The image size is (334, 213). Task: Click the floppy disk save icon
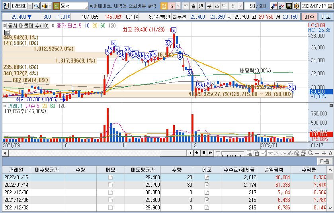(289, 6)
